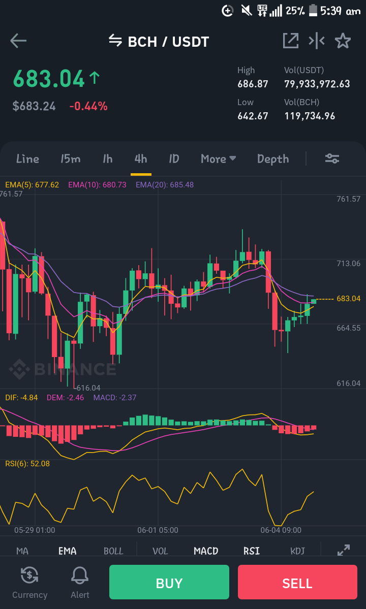
Task: Add BCH/USDT to favorites star
Action: pos(343,41)
